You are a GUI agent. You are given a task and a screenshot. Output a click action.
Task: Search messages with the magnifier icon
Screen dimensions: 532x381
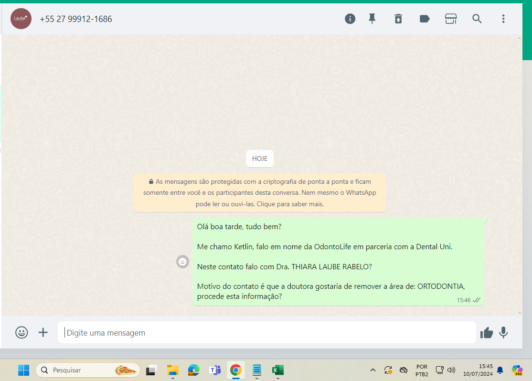pos(477,19)
